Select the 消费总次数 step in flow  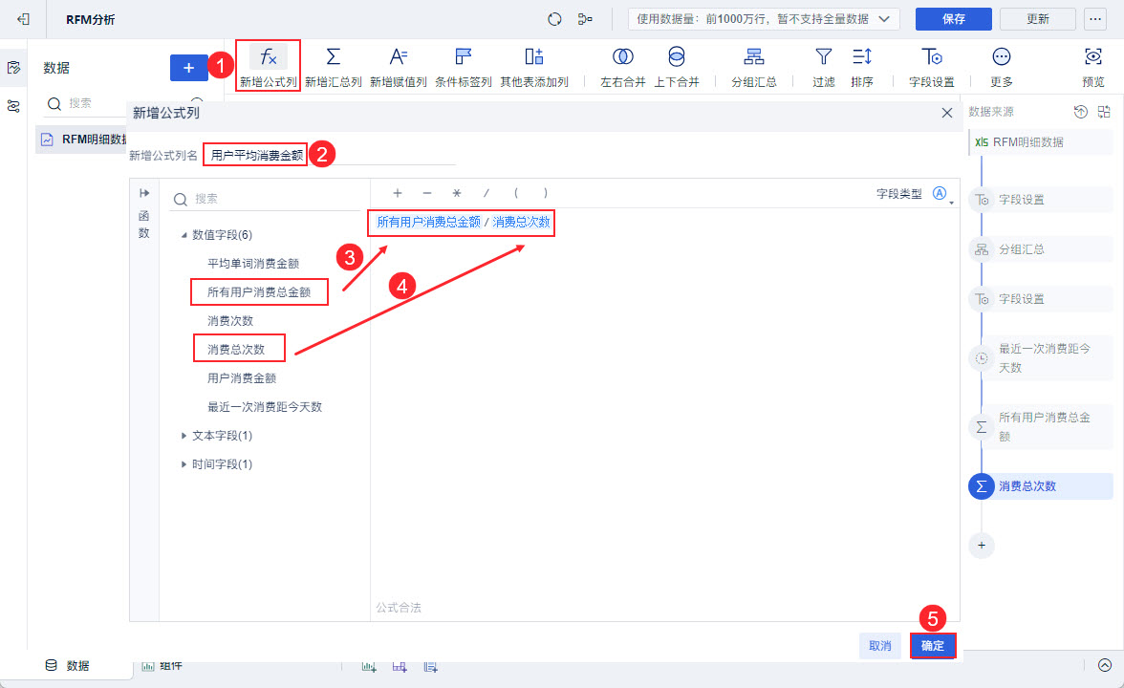coord(1041,485)
